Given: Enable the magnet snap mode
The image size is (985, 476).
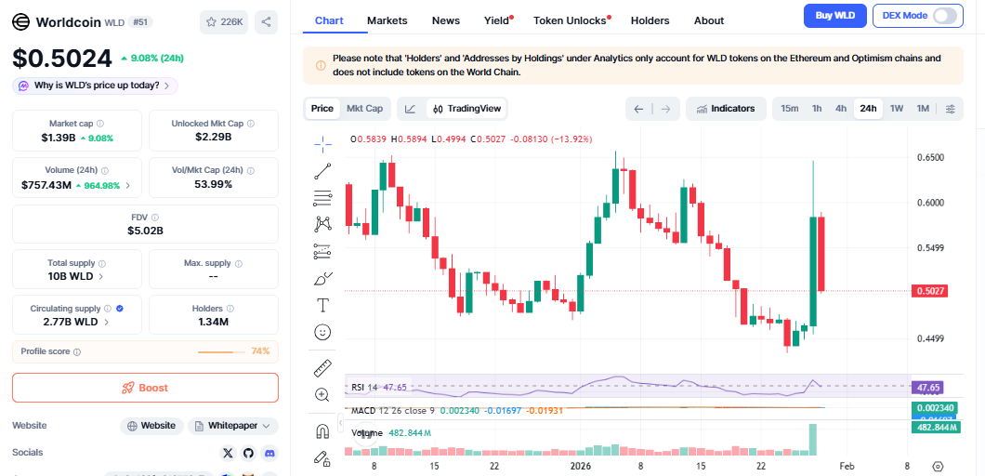Looking at the screenshot, I should (322, 430).
